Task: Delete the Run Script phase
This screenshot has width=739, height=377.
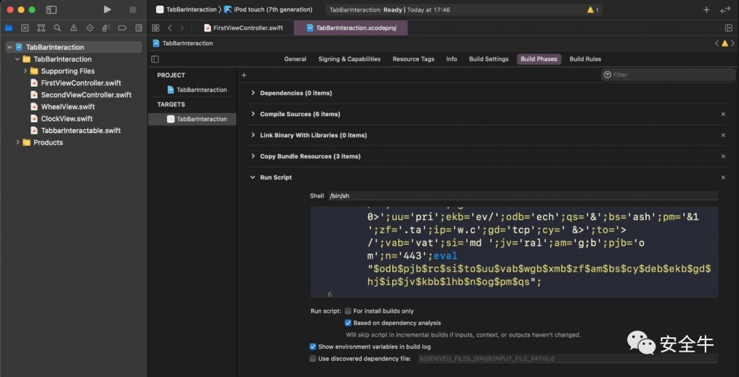Action: pos(723,178)
